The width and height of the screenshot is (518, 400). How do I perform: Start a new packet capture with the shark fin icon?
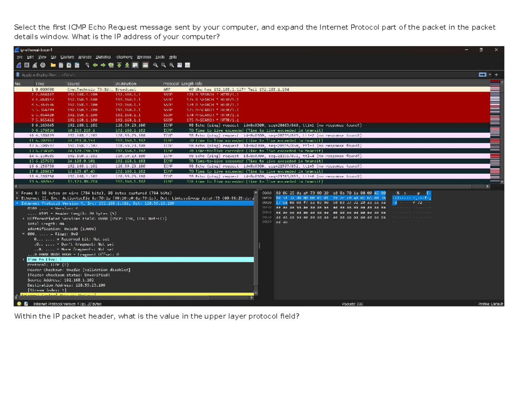click(x=19, y=65)
